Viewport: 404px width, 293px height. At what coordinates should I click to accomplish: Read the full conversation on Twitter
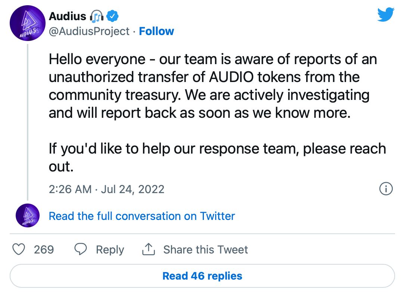coord(142,216)
